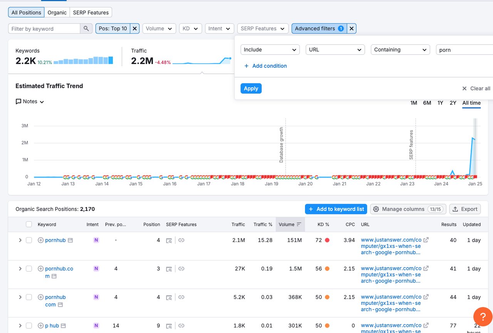Open external link icon for pornhub.com row URL
493x333 pixels.
point(426,268)
